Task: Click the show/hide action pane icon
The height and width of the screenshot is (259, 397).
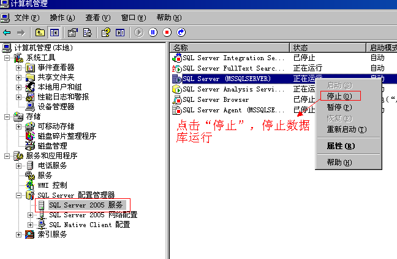Action: (120, 33)
